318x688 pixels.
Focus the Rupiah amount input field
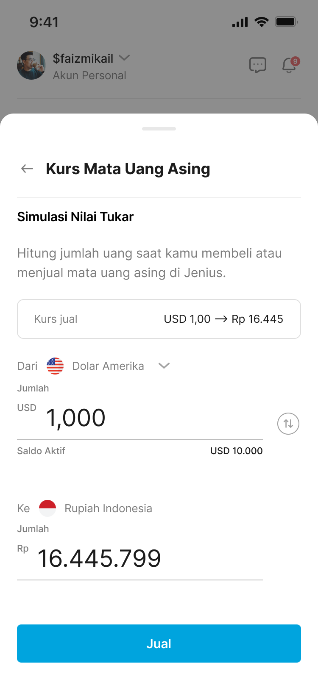[140, 558]
